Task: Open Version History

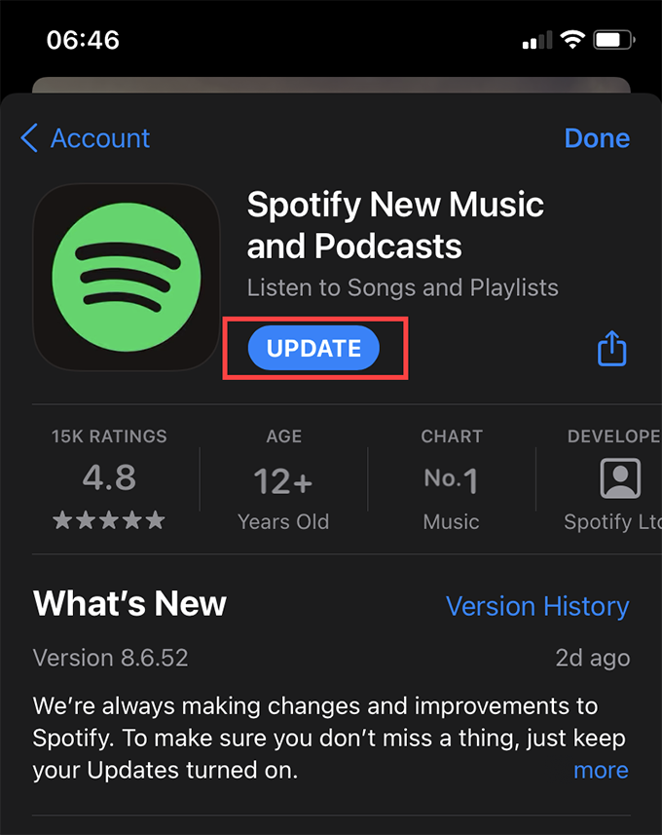Action: pyautogui.click(x=537, y=606)
